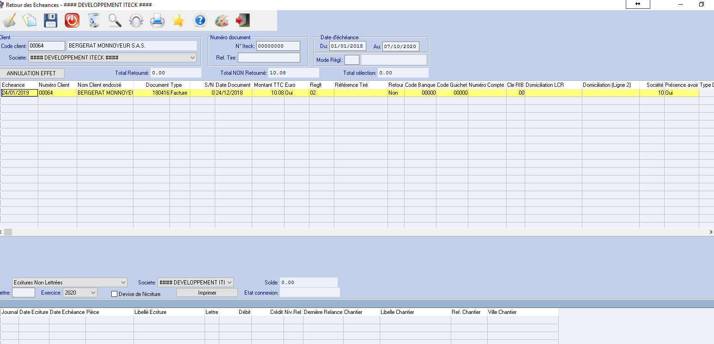Click the Mode Règl. code field
Image resolution: width=714 pixels, height=344 pixels.
tap(352, 60)
